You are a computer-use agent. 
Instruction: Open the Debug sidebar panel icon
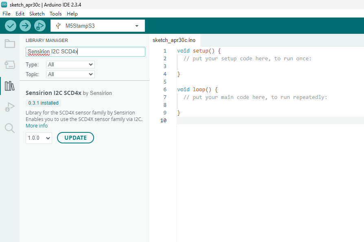[10, 107]
